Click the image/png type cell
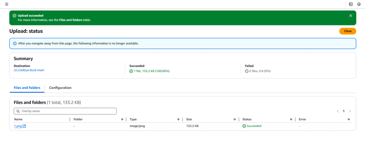Image resolution: width=365 pixels, height=143 pixels. [137, 126]
